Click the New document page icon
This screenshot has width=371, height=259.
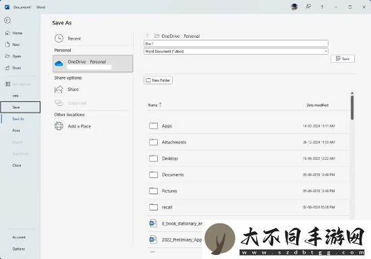[x=7, y=45]
